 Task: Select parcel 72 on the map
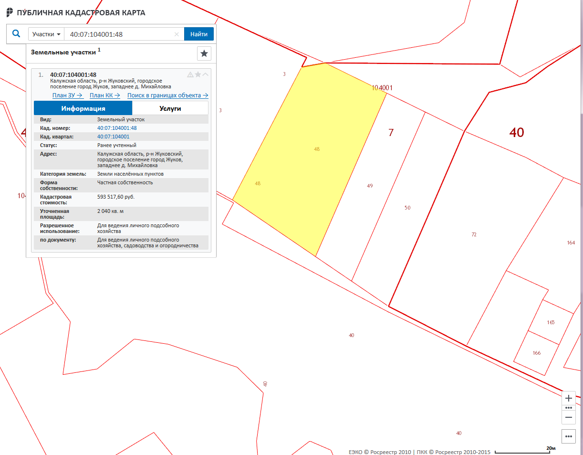pyautogui.click(x=474, y=234)
